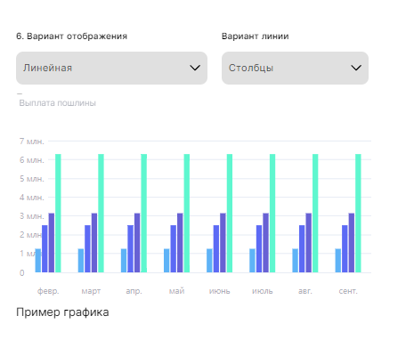Click the 6. Вариант отображения label
Screen dimensions: 406x340
click(72, 36)
